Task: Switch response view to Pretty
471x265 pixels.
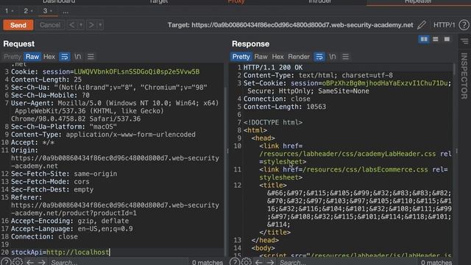Action: click(241, 57)
